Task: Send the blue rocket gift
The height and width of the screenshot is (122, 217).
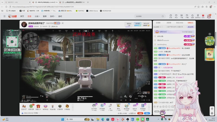Action: 143,107
